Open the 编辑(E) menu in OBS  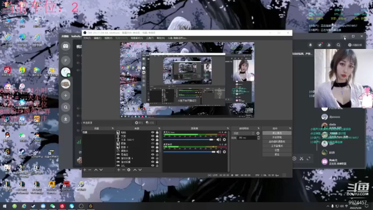[97, 38]
